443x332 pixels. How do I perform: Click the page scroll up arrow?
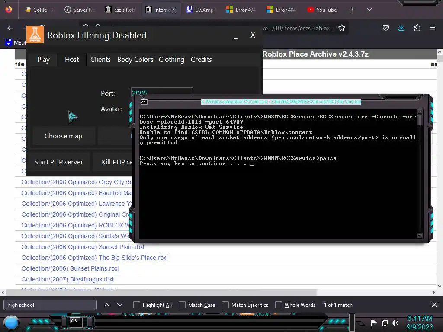point(440,52)
